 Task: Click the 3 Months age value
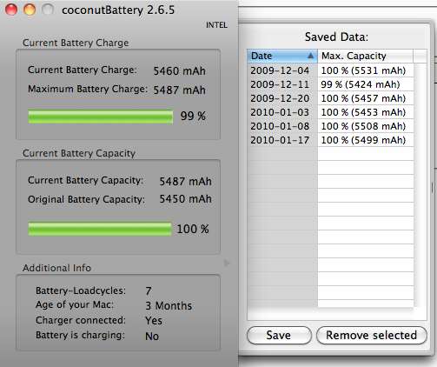169,306
